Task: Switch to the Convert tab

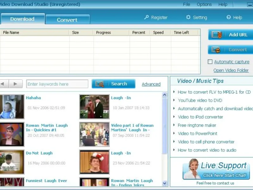Action: 67,20
